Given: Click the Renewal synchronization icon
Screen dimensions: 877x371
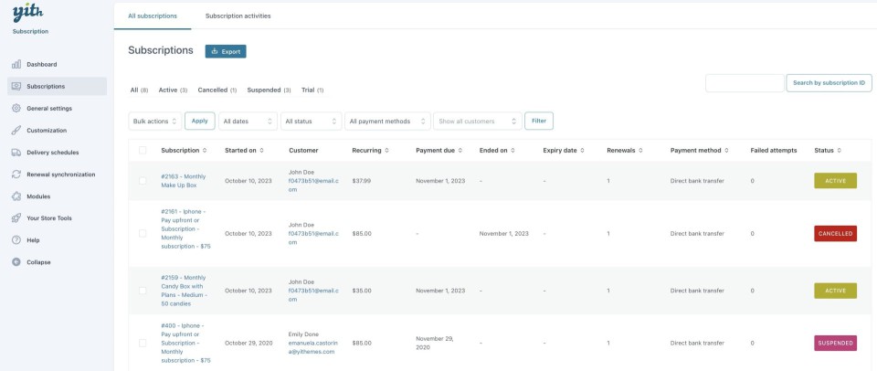Looking at the screenshot, I should 16,175.
